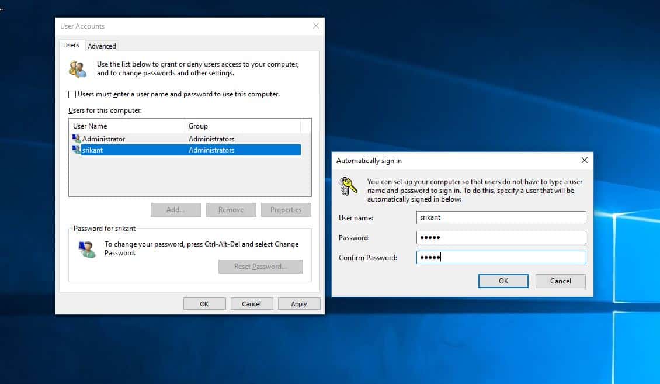Confirm User Accounts with OK

204,303
